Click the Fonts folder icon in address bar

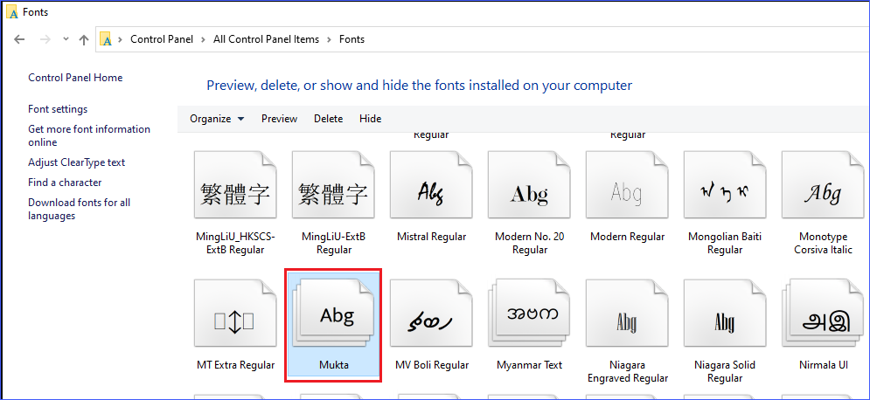pos(106,39)
